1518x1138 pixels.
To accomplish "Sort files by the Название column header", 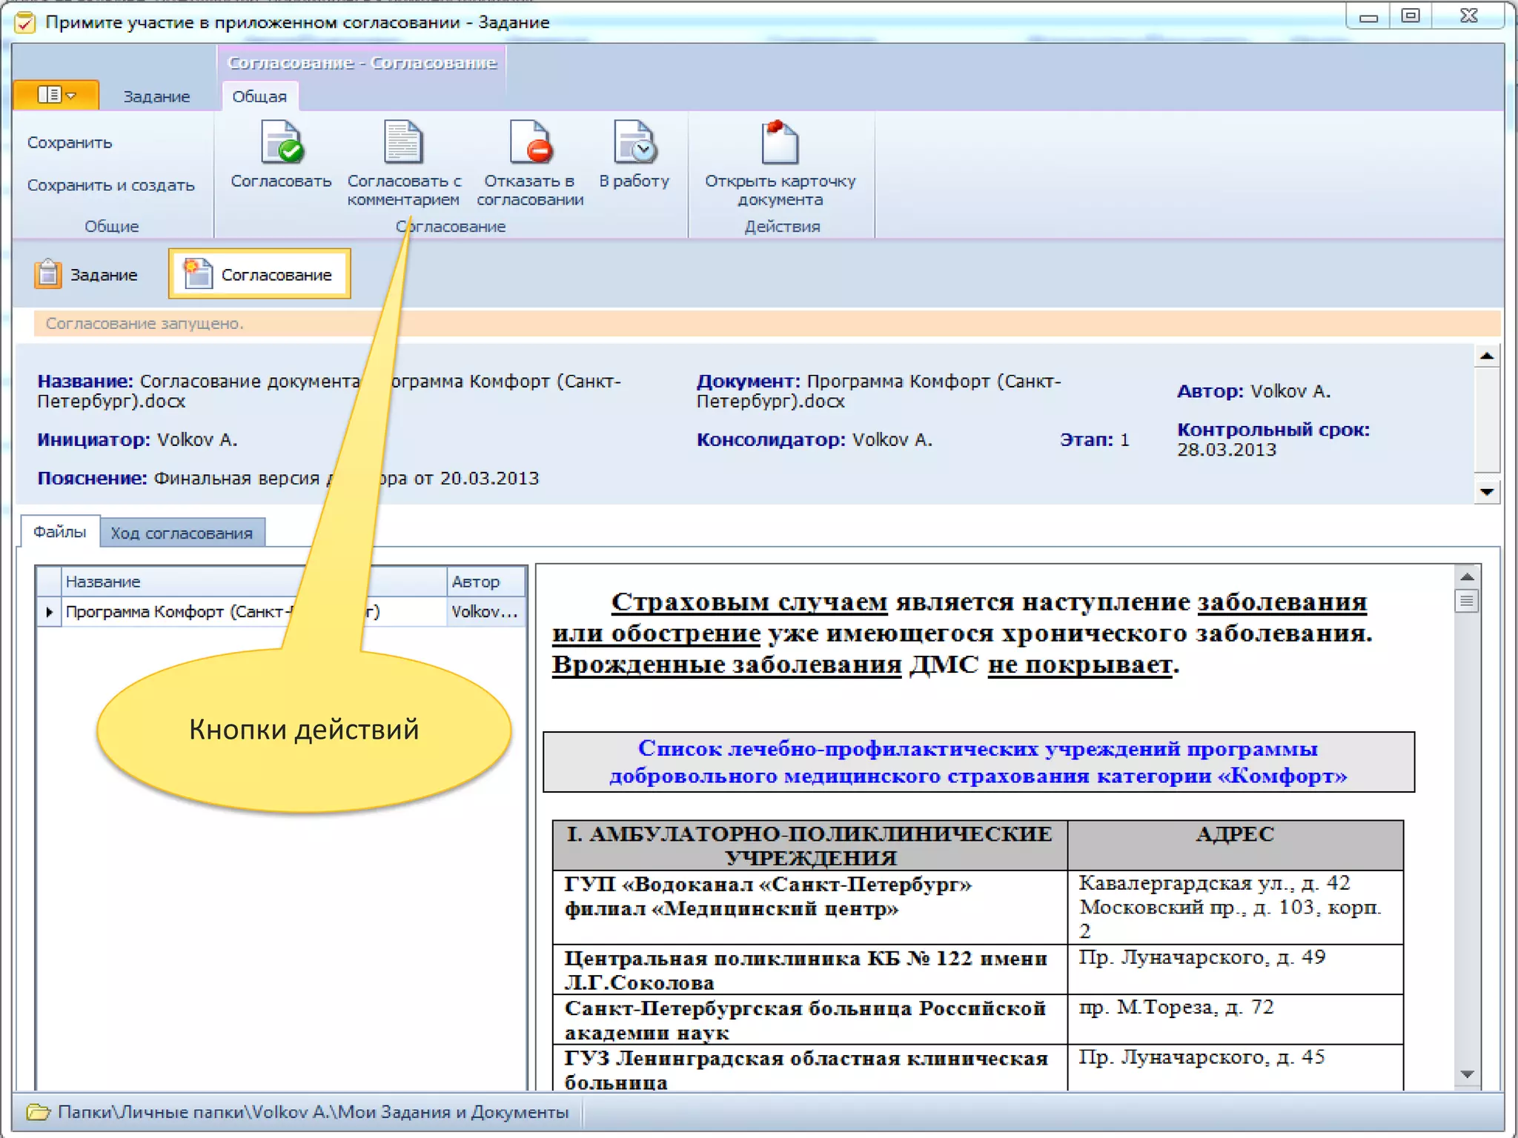I will [x=102, y=582].
